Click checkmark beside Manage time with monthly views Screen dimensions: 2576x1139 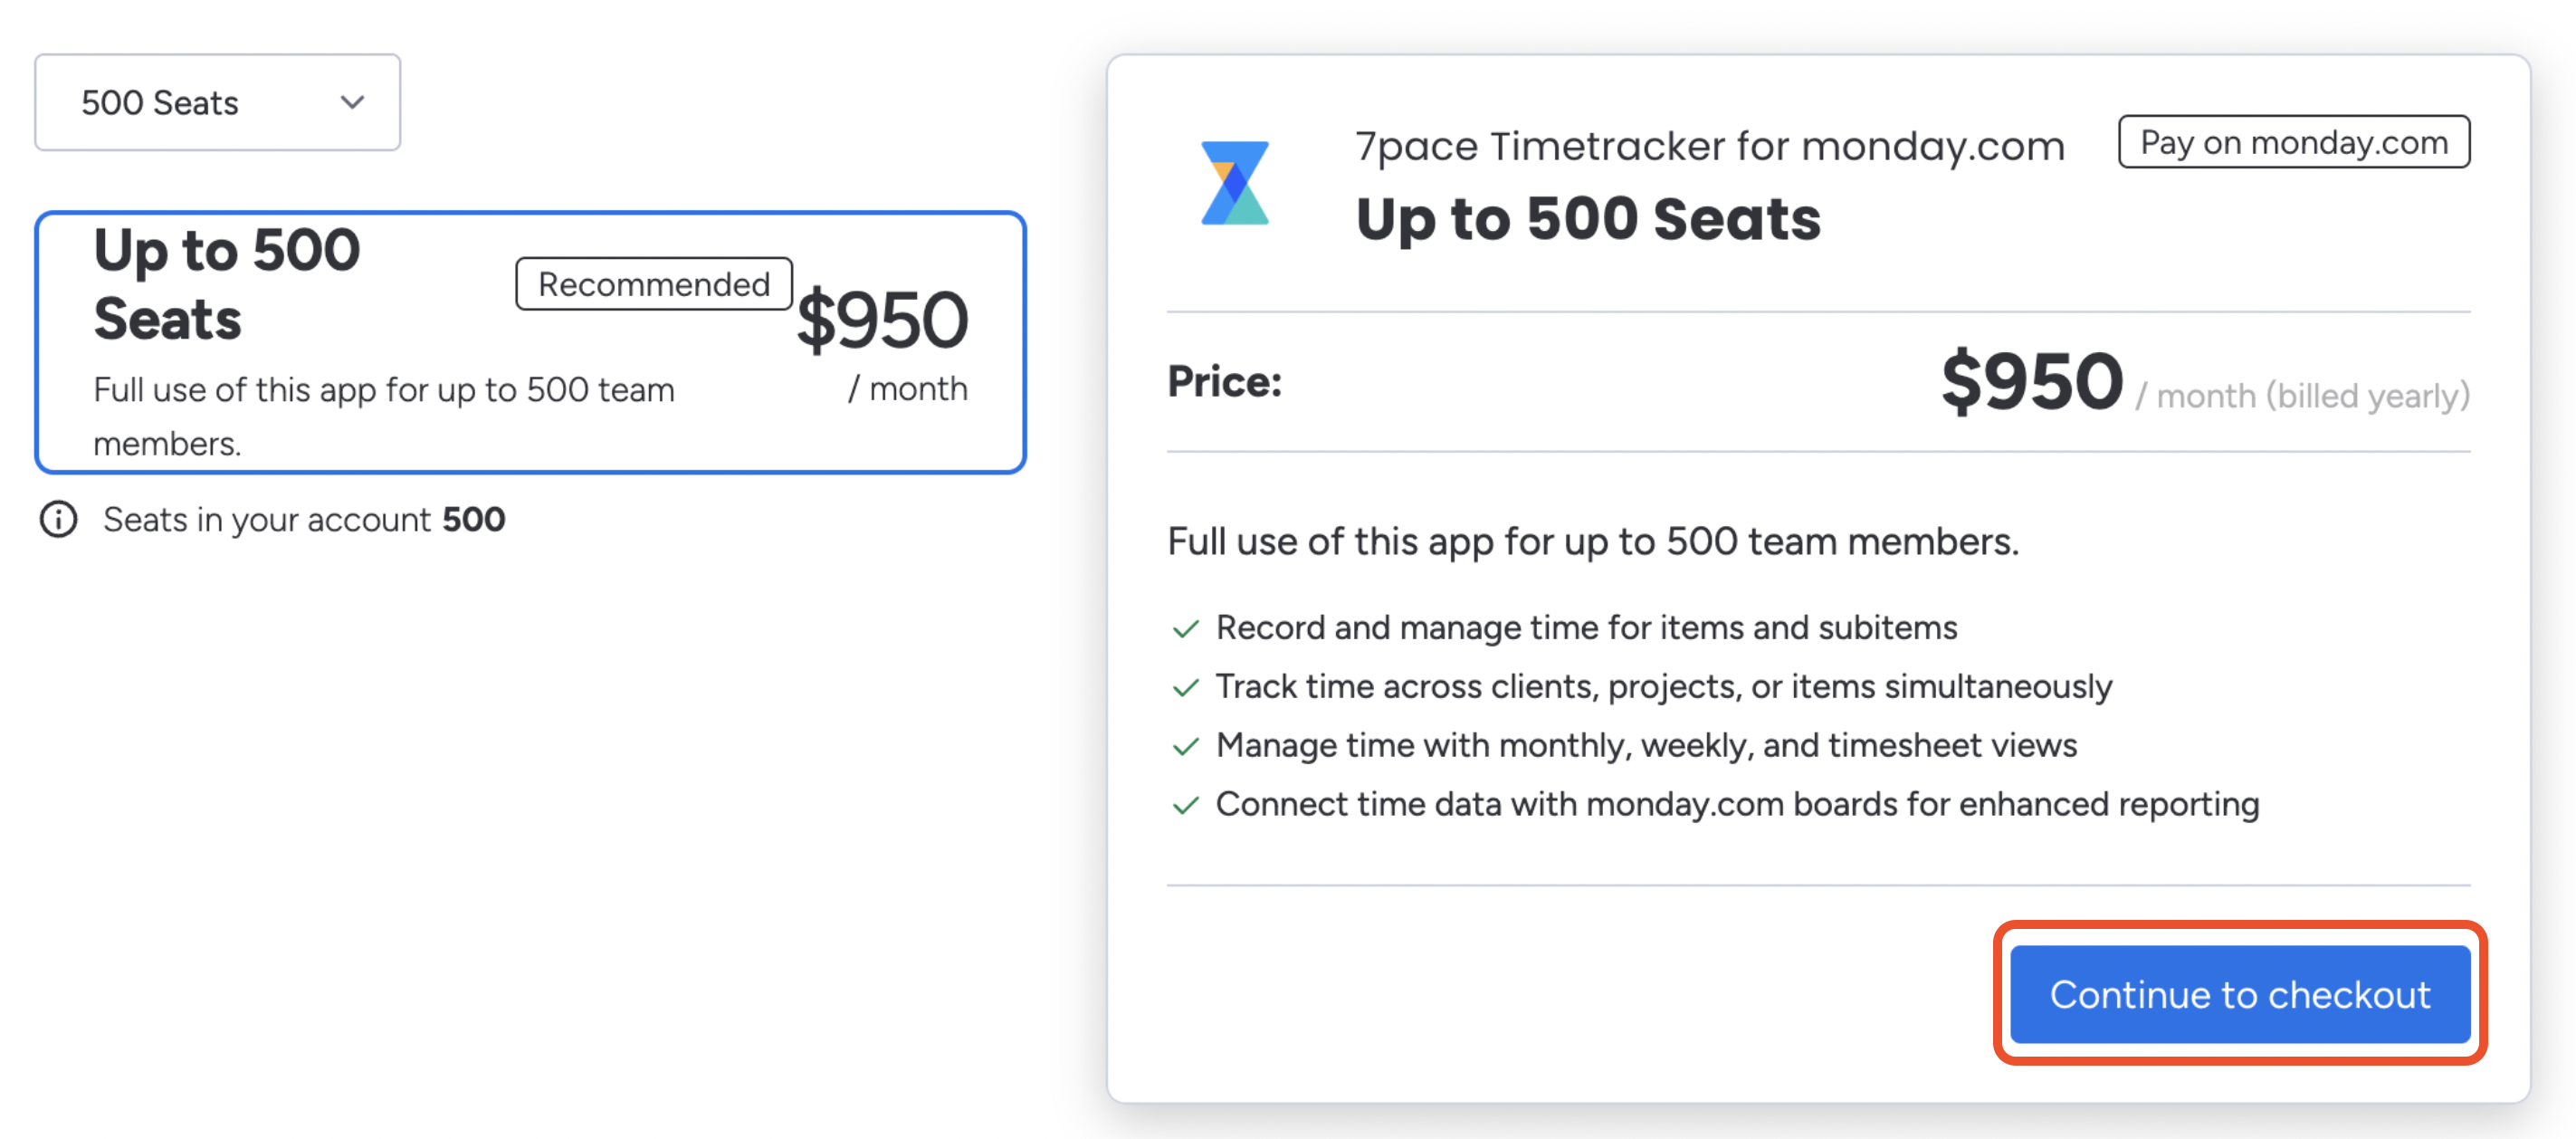(x=1186, y=746)
